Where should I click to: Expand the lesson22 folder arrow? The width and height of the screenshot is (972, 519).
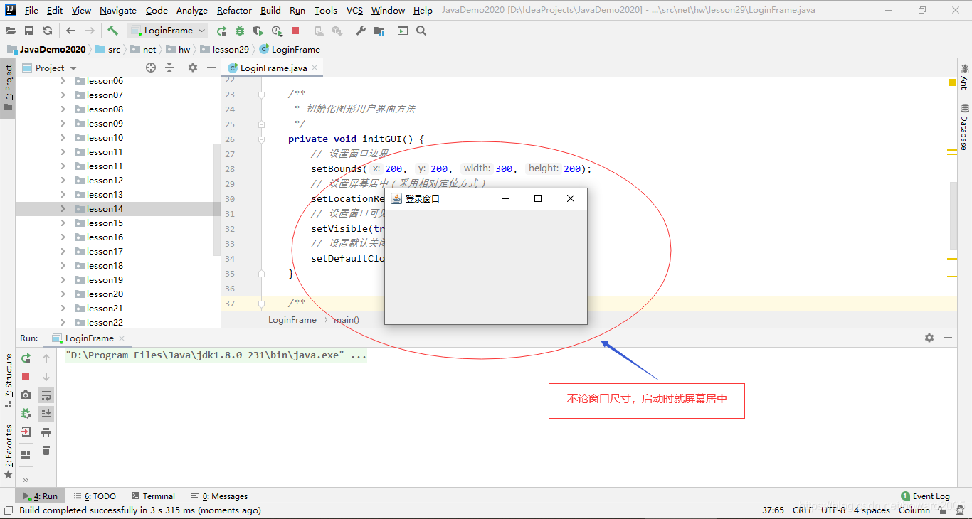pos(63,323)
